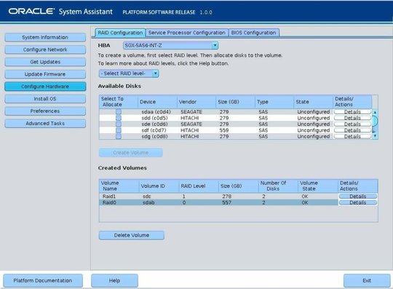Open Configure Network page

coord(45,50)
